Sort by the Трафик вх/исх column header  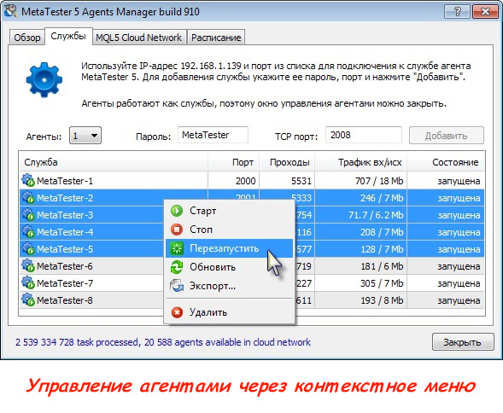coord(361,162)
